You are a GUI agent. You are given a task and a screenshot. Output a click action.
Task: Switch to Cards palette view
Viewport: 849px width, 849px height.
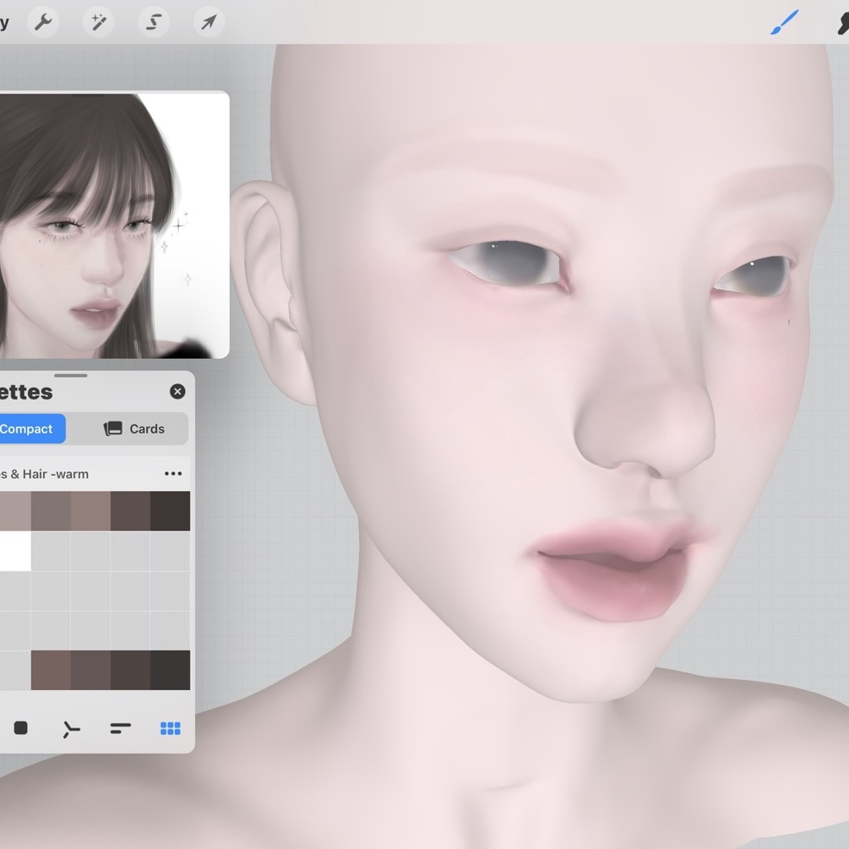133,429
